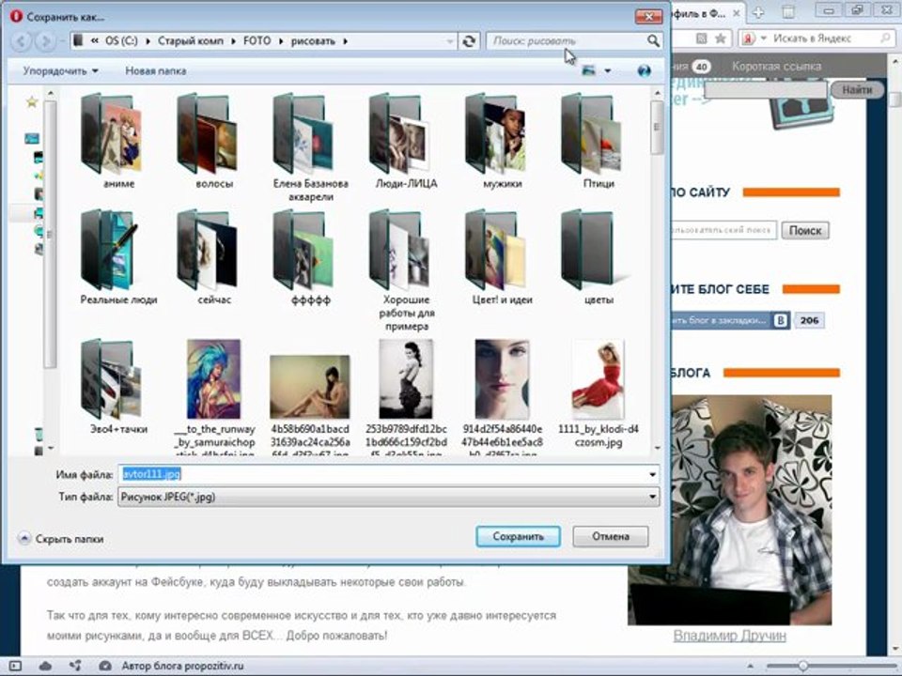Open the Владимир Дручин link
This screenshot has height=676, width=902.
tap(729, 636)
